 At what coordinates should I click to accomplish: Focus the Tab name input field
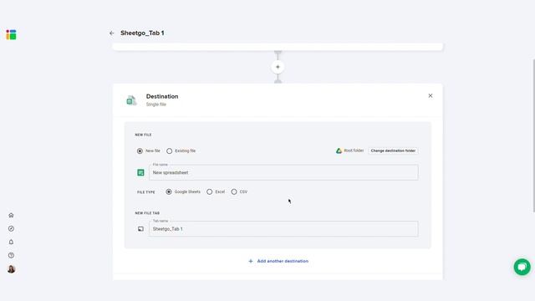283,228
